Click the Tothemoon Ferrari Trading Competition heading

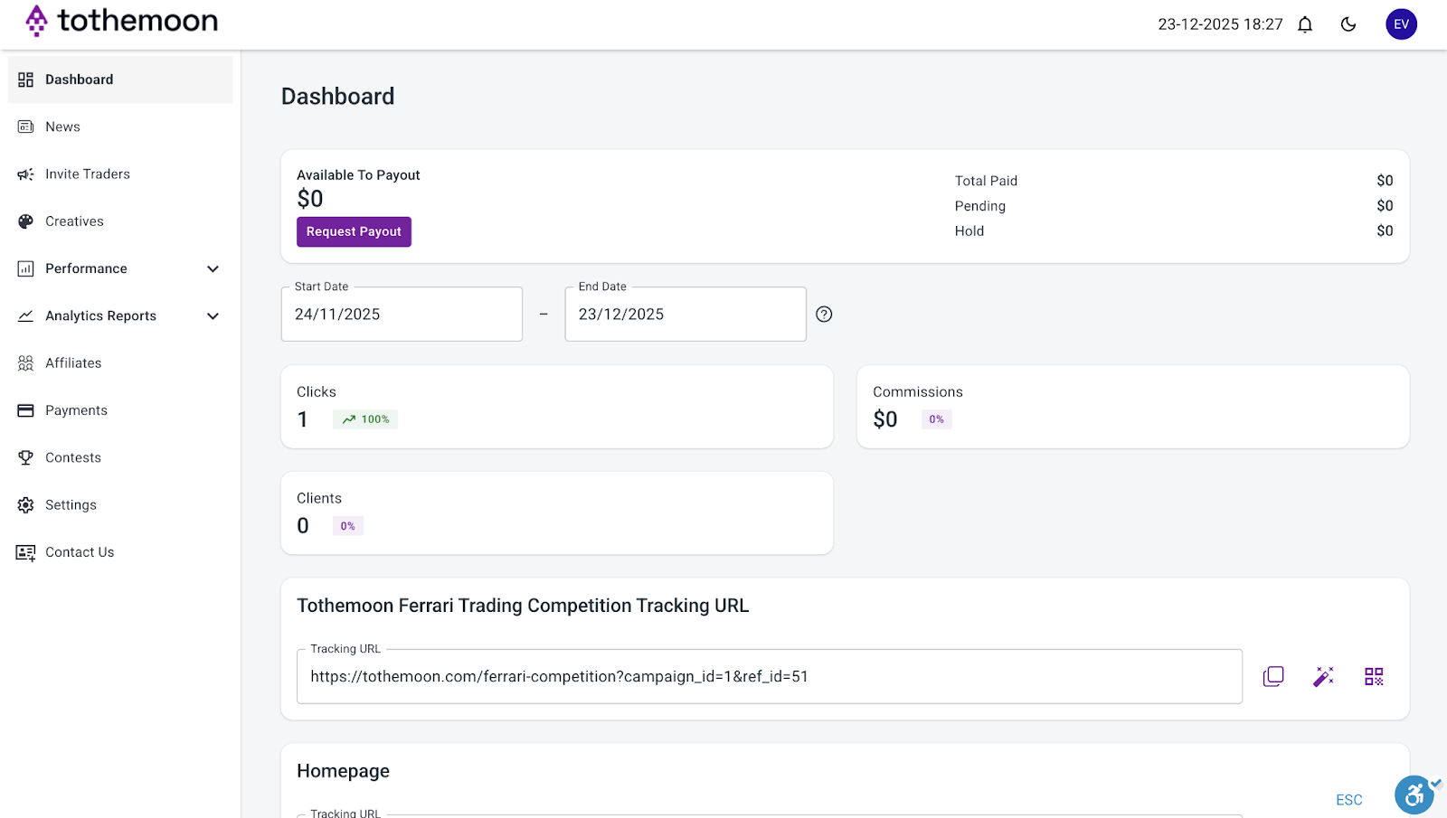523,606
